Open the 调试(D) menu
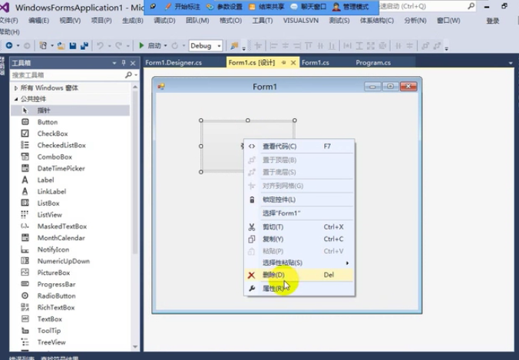This screenshot has width=519, height=360. (164, 21)
